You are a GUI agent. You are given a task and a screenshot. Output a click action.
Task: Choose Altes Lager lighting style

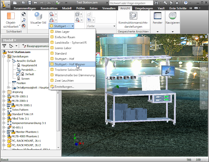(x=72, y=32)
